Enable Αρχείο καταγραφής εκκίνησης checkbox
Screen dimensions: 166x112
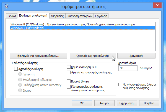pyautogui.click(x=69, y=73)
